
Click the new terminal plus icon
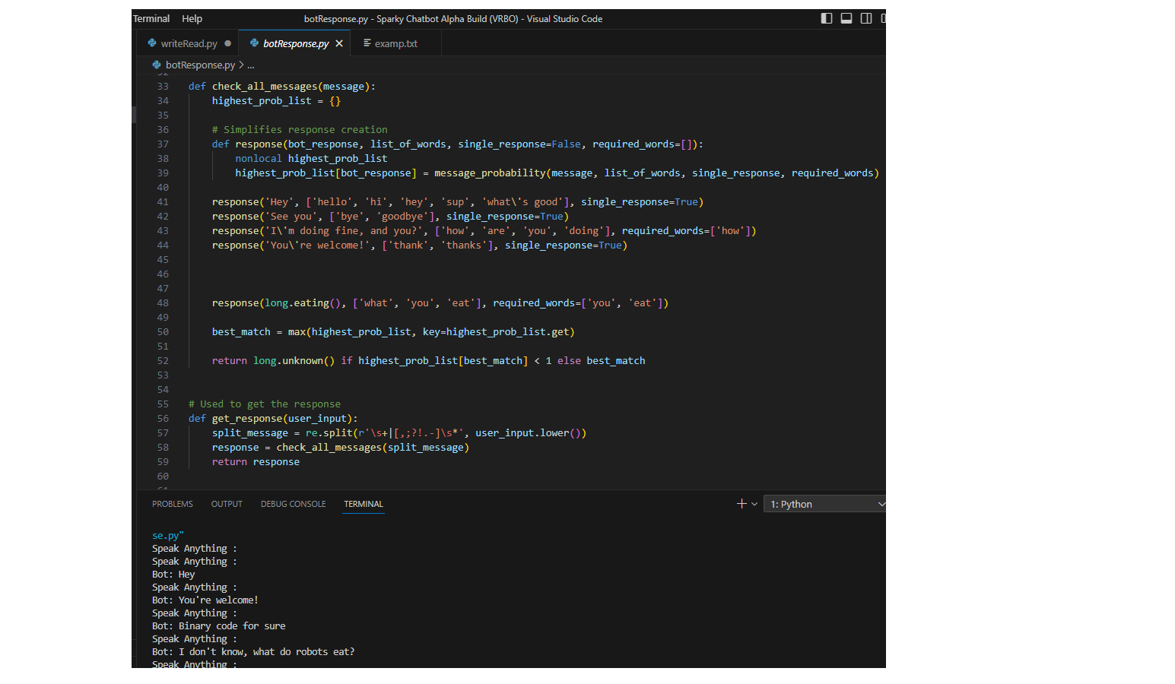tap(742, 504)
